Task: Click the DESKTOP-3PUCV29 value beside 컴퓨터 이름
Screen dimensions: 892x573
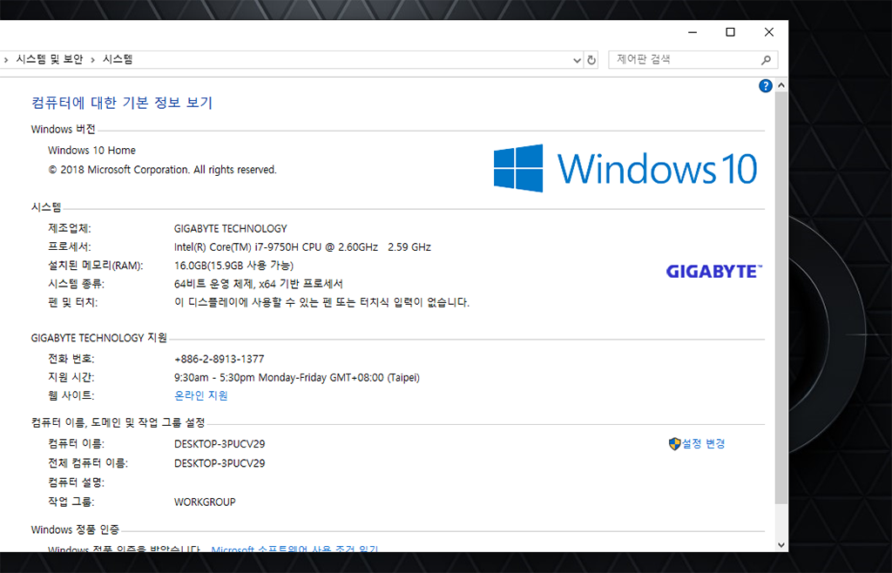Action: pos(220,444)
